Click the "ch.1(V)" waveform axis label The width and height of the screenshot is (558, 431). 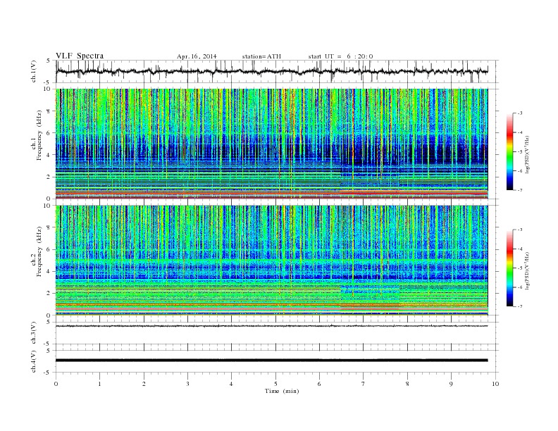point(33,71)
